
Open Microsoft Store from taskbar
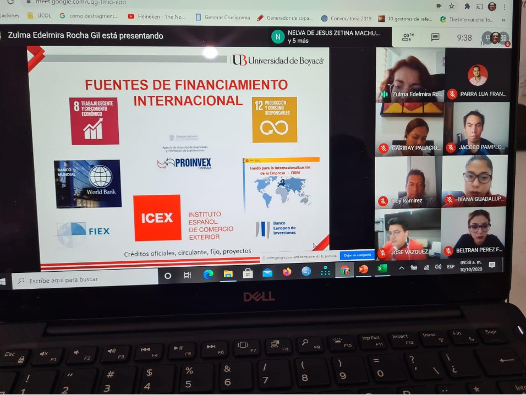click(248, 273)
